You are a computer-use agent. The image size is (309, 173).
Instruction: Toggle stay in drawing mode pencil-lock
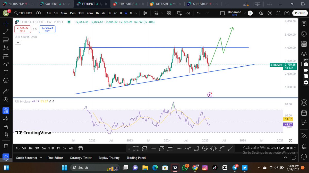click(6, 119)
